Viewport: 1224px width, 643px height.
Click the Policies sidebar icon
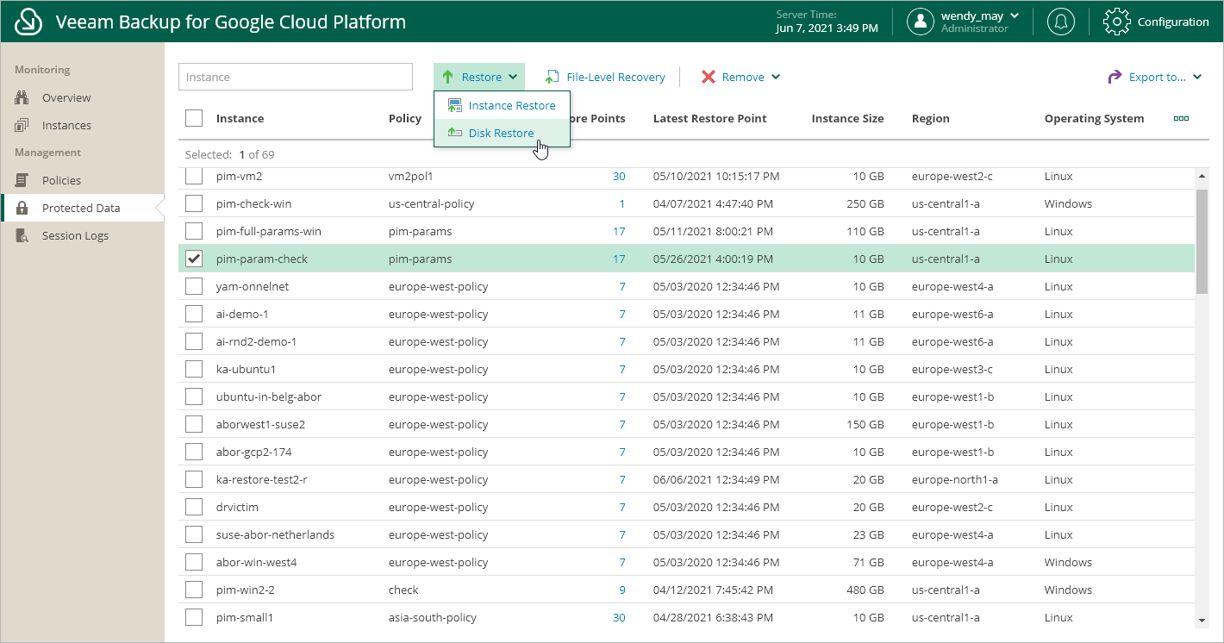[x=22, y=180]
